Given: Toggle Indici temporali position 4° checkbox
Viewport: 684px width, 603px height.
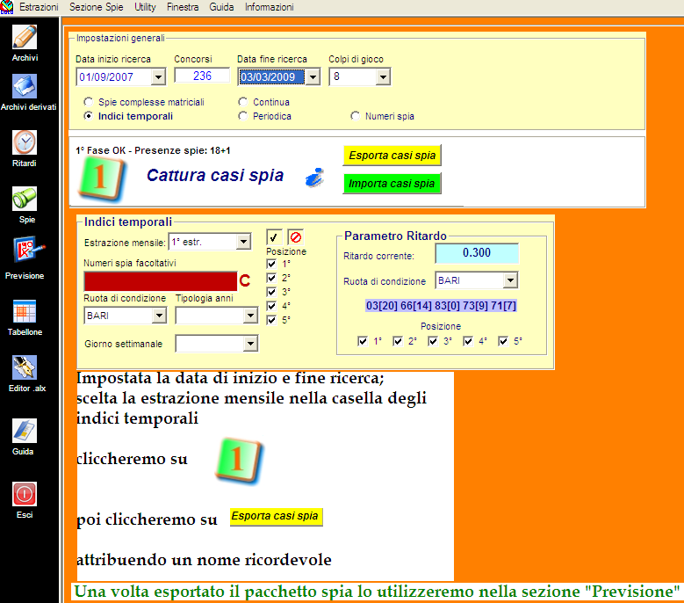Looking at the screenshot, I should pyautogui.click(x=271, y=306).
